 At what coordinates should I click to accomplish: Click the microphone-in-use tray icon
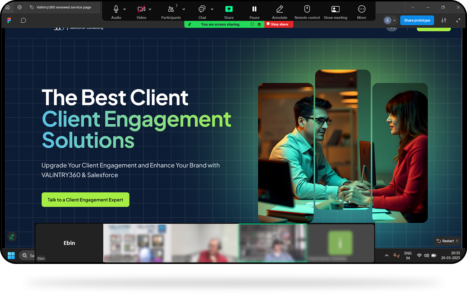pos(396,256)
